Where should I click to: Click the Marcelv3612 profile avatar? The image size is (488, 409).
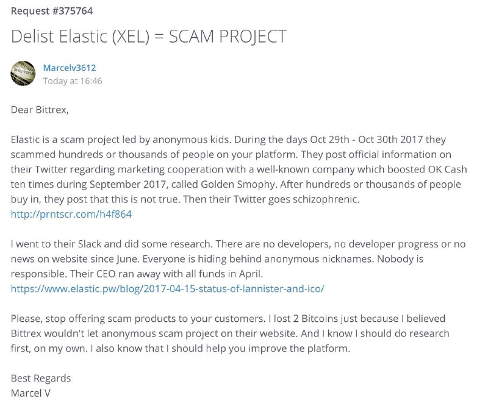pyautogui.click(x=23, y=73)
